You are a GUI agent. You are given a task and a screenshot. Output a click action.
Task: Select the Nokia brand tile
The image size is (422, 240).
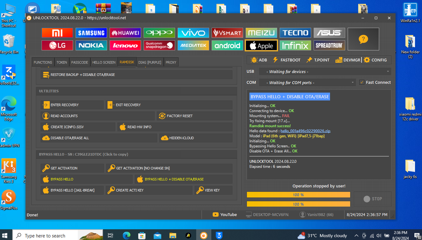click(91, 45)
